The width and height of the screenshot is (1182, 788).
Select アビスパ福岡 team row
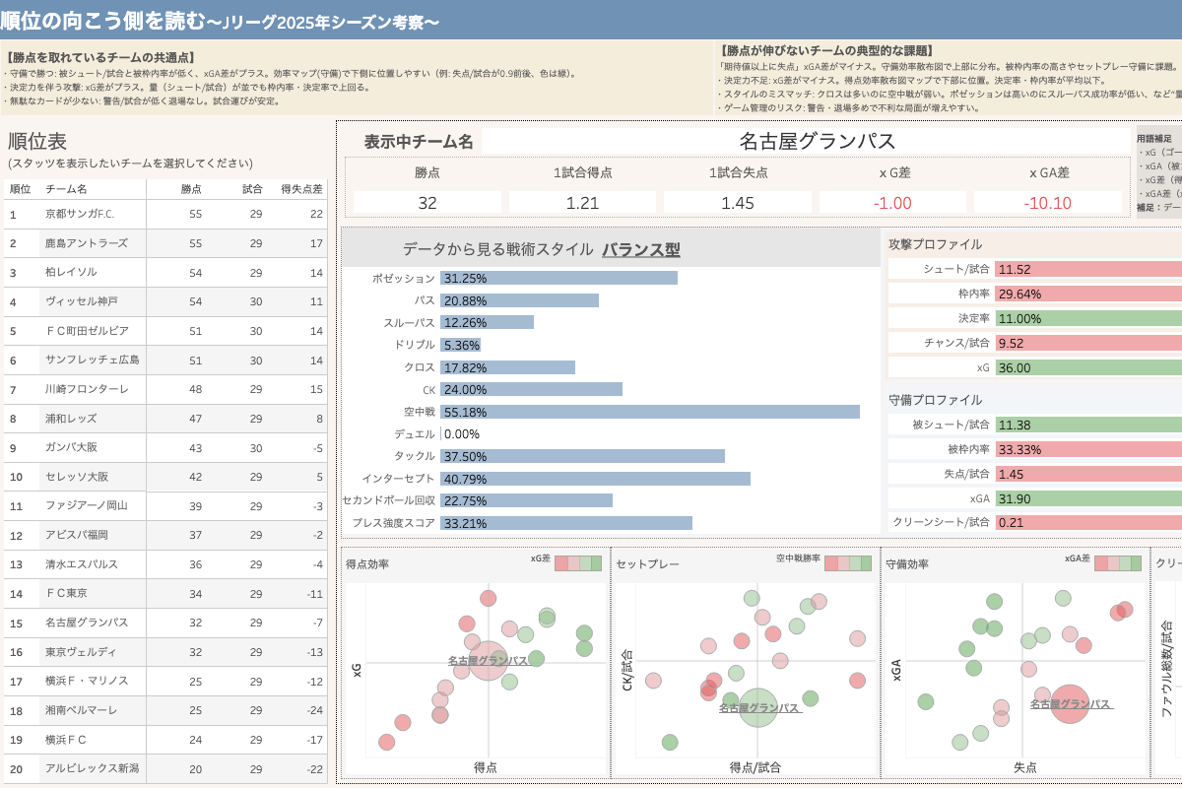point(165,536)
